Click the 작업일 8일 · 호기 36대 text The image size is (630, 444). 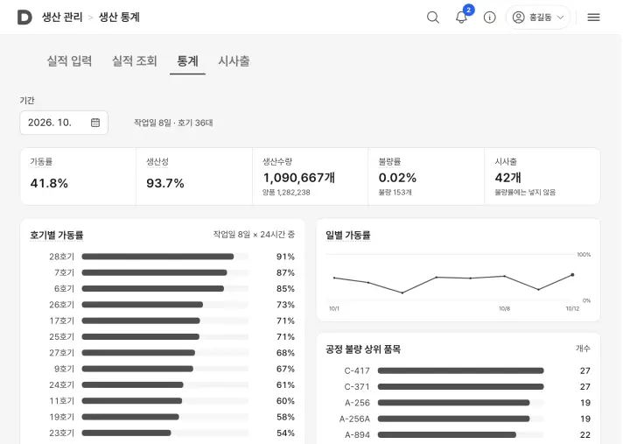tap(173, 123)
